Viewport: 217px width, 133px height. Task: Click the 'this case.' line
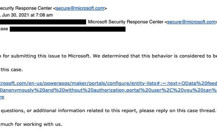(12, 70)
